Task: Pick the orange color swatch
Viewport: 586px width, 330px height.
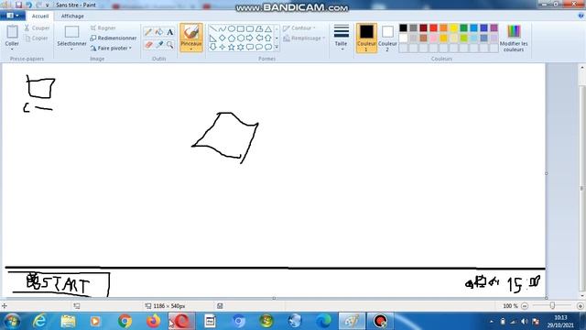Action: pos(443,28)
